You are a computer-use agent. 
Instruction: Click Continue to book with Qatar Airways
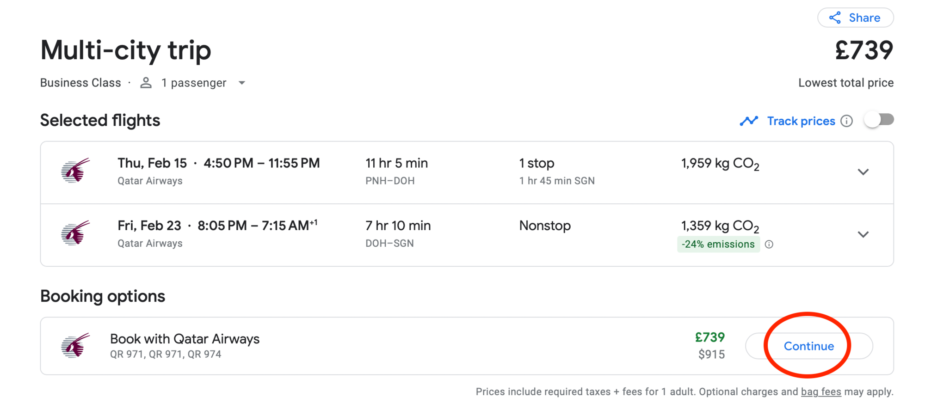pos(809,346)
